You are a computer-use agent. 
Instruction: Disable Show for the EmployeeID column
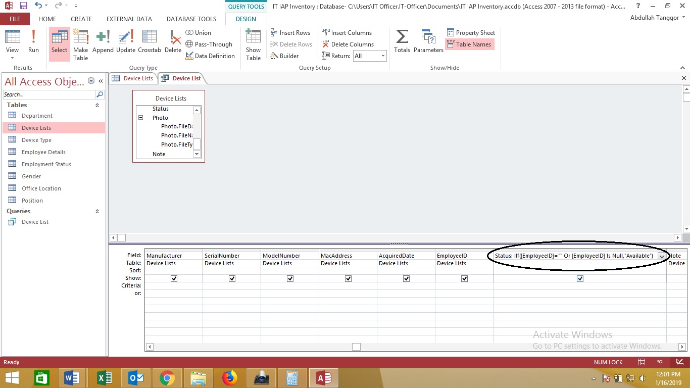(x=464, y=278)
